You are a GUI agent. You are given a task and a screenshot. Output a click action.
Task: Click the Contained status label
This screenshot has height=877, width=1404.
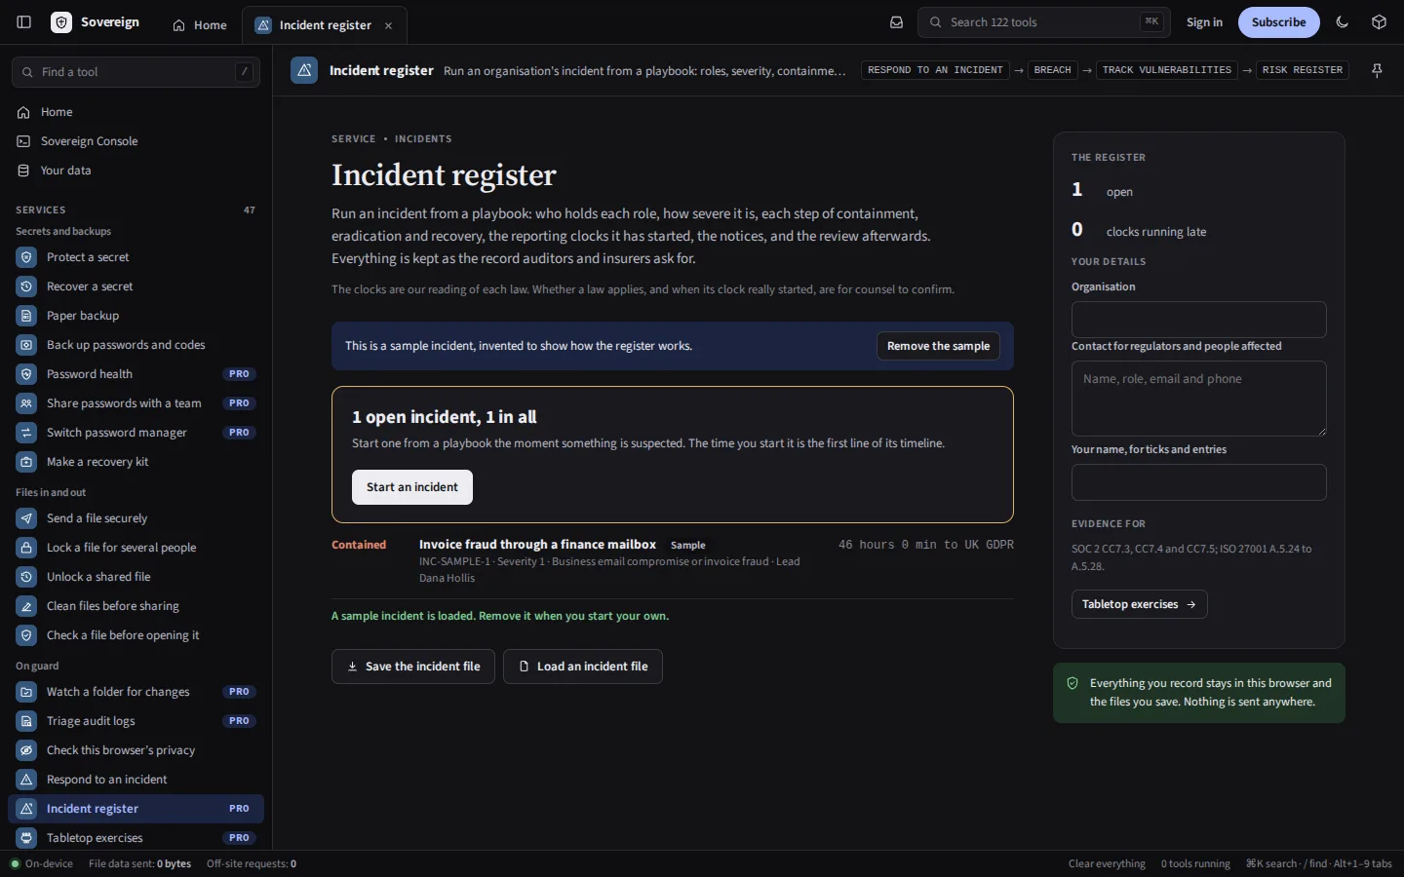click(359, 545)
